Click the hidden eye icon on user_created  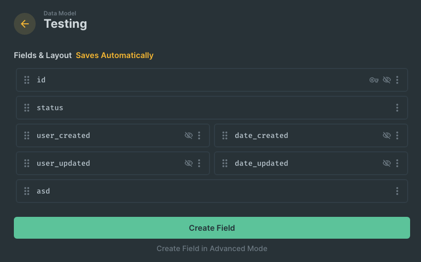point(189,135)
